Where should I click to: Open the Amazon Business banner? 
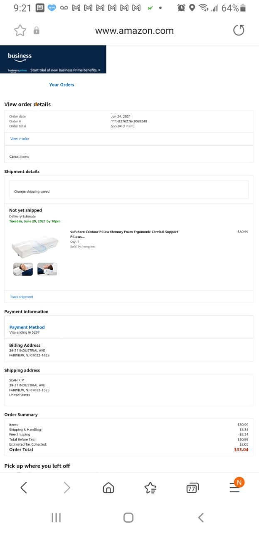53,60
